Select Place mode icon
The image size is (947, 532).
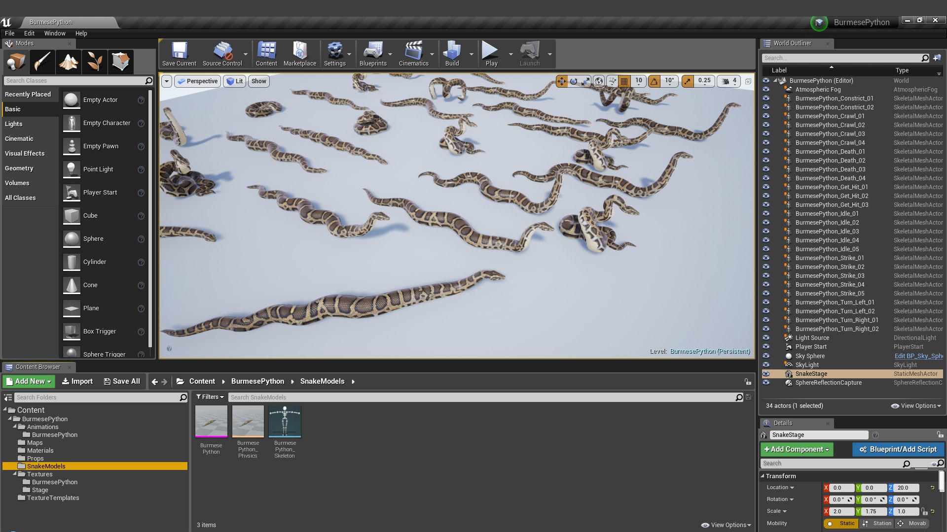[16, 62]
